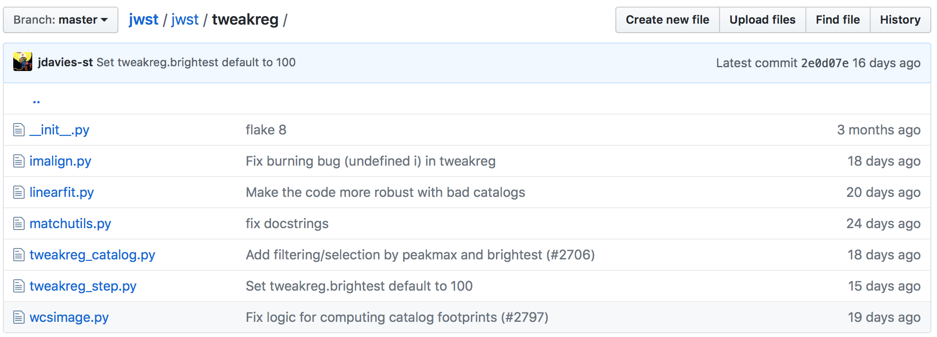Image resolution: width=937 pixels, height=337 pixels.
Task: Open wcsimage.py
Action: tap(69, 317)
